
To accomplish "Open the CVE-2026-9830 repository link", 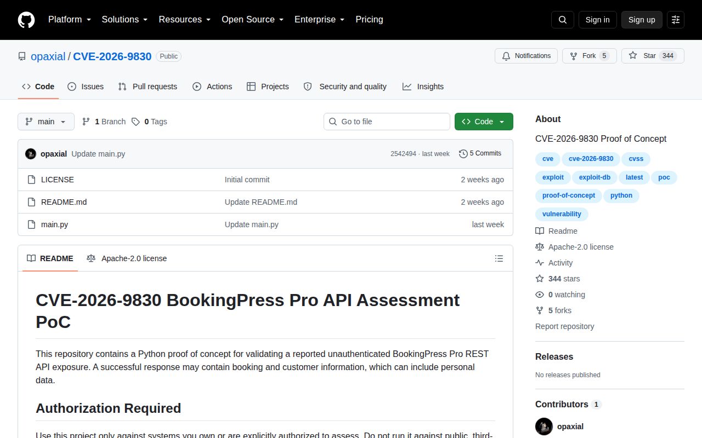I will 112,56.
